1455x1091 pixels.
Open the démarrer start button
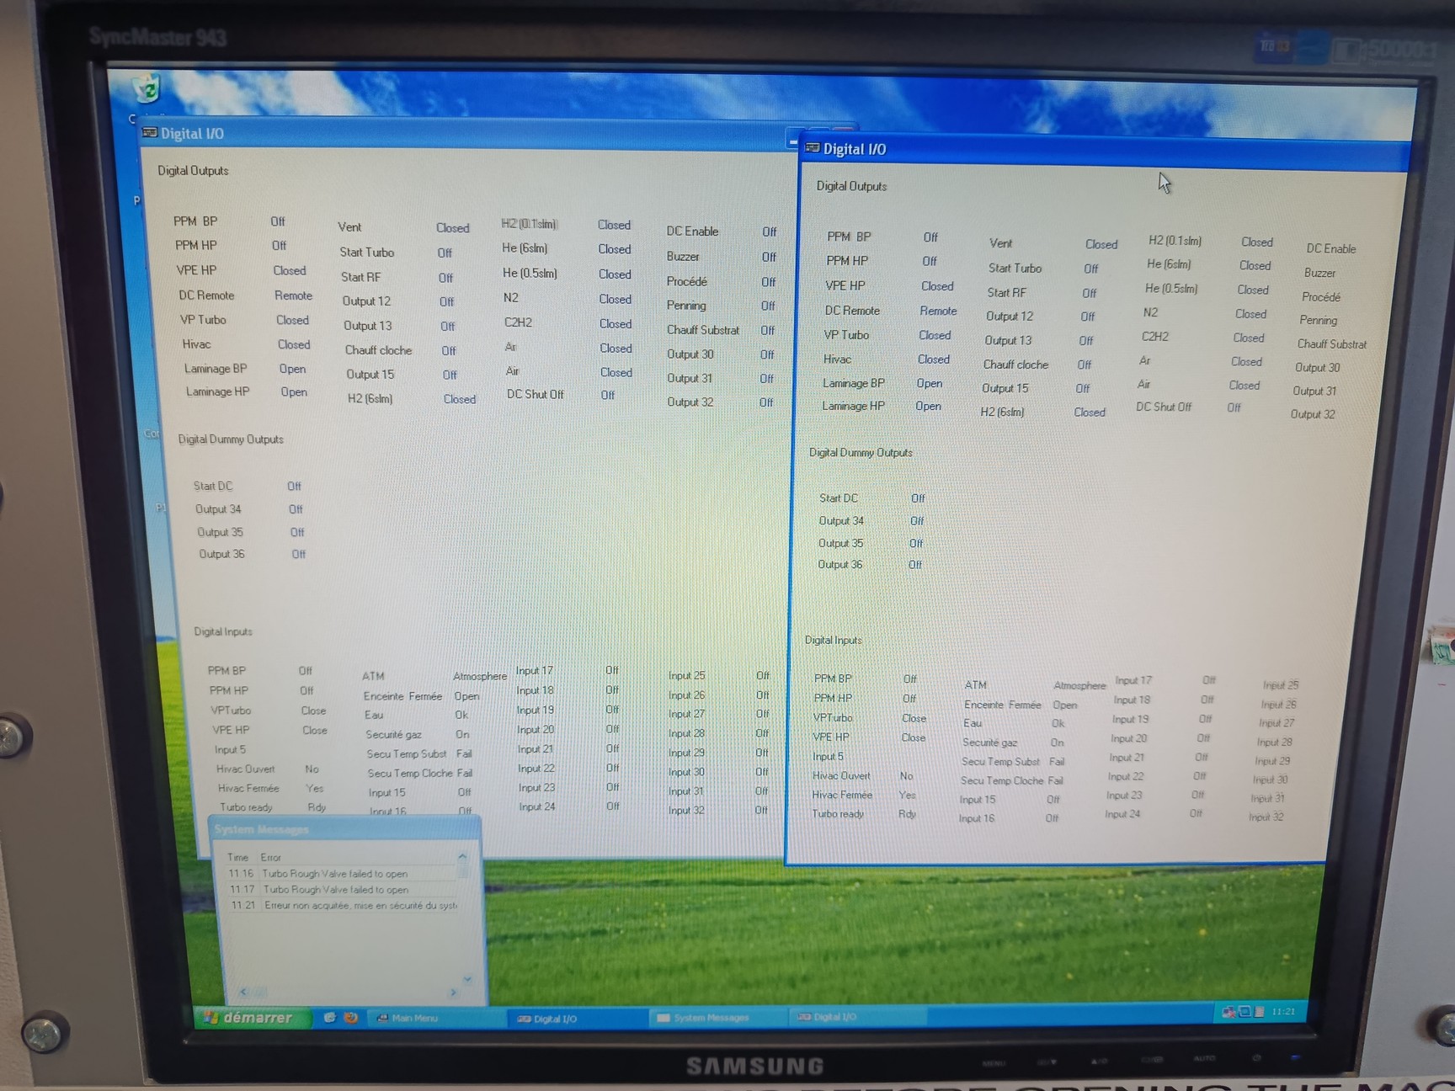click(249, 1018)
